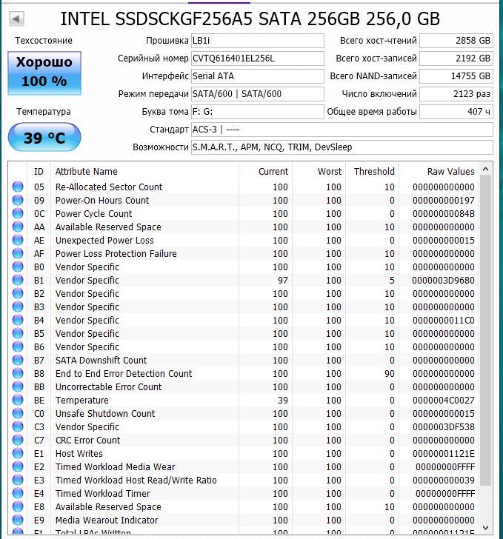Sort table by ID column header
This screenshot has width=503, height=539.
point(39,172)
